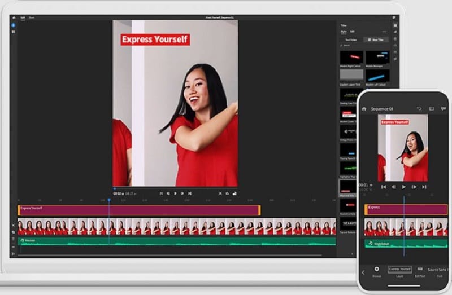Tap the export icon on phone header
This screenshot has width=452, height=295.
pos(431,109)
